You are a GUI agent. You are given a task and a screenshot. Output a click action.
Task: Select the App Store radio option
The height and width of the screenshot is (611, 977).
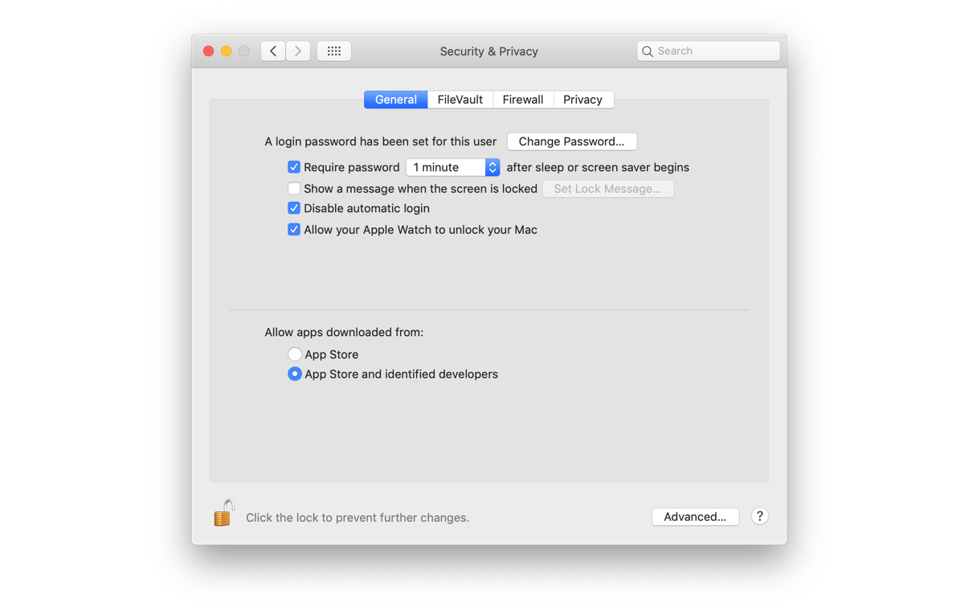295,354
